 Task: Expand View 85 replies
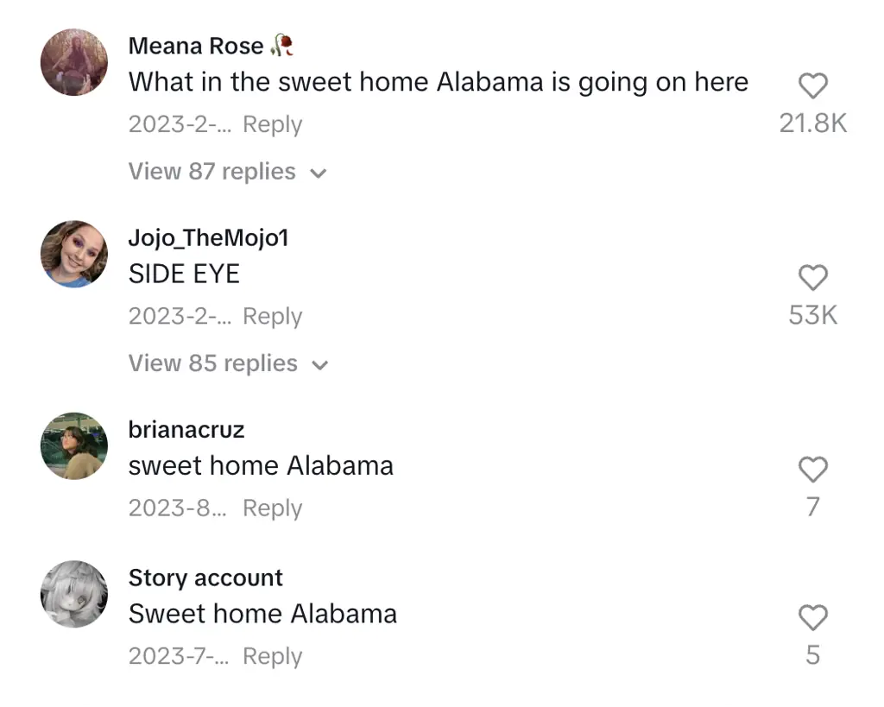[x=212, y=363]
